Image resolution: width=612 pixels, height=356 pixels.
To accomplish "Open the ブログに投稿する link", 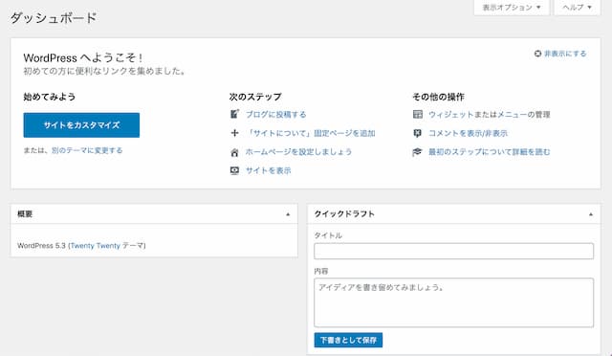I will point(276,115).
